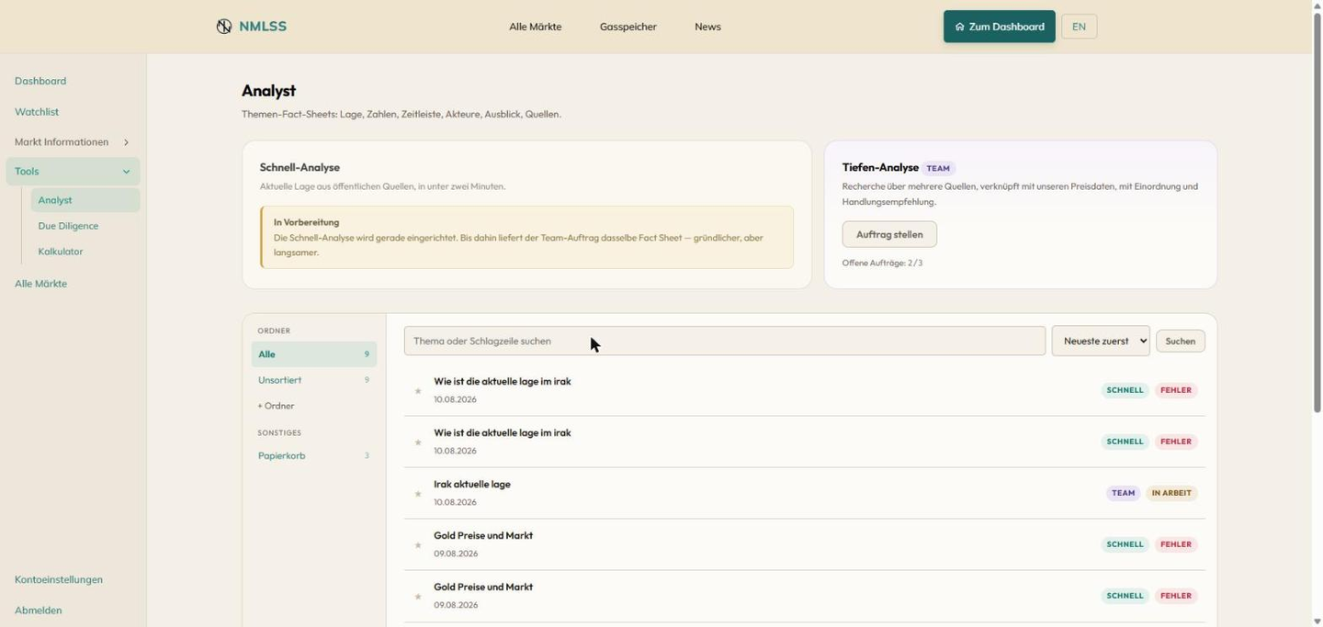The image size is (1323, 627).
Task: Open first 'Gold Preise und Markt' title
Action: click(483, 535)
